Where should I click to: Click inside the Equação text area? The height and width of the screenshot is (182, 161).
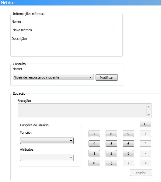[x=82, y=111]
